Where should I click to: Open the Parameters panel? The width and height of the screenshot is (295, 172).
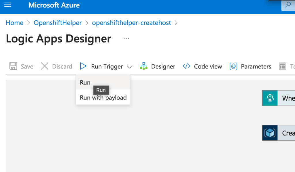pos(250,66)
